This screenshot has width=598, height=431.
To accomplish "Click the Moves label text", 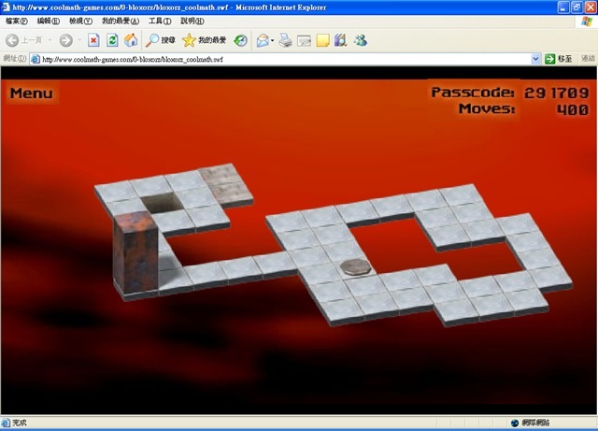I will pyautogui.click(x=487, y=108).
